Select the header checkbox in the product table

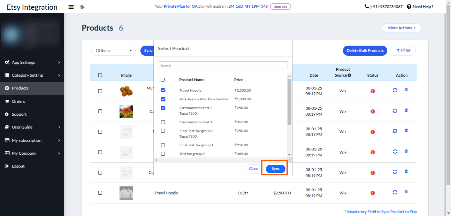click(x=100, y=75)
